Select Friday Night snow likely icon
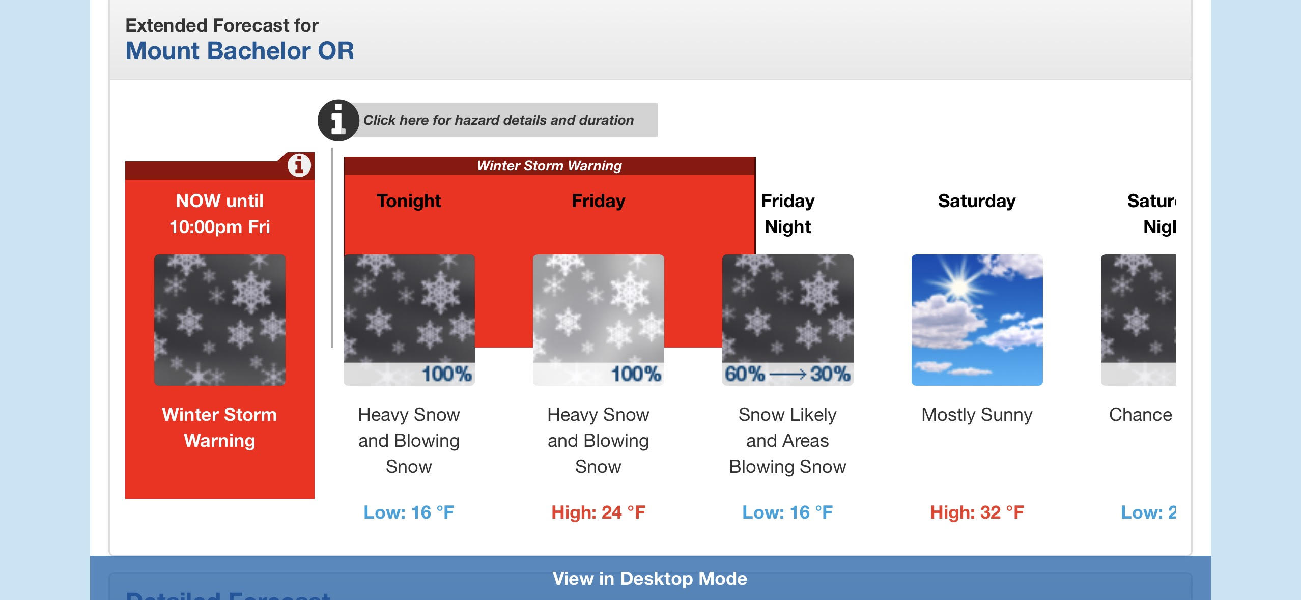Screen dimensions: 1301x600 [788, 320]
